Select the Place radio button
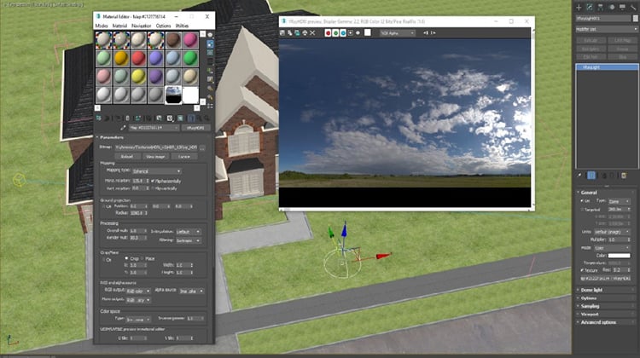The image size is (640, 358). [143, 258]
